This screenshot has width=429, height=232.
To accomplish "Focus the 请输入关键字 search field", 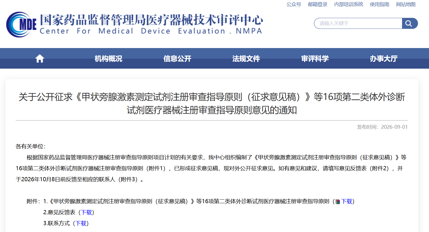I will point(358,23).
